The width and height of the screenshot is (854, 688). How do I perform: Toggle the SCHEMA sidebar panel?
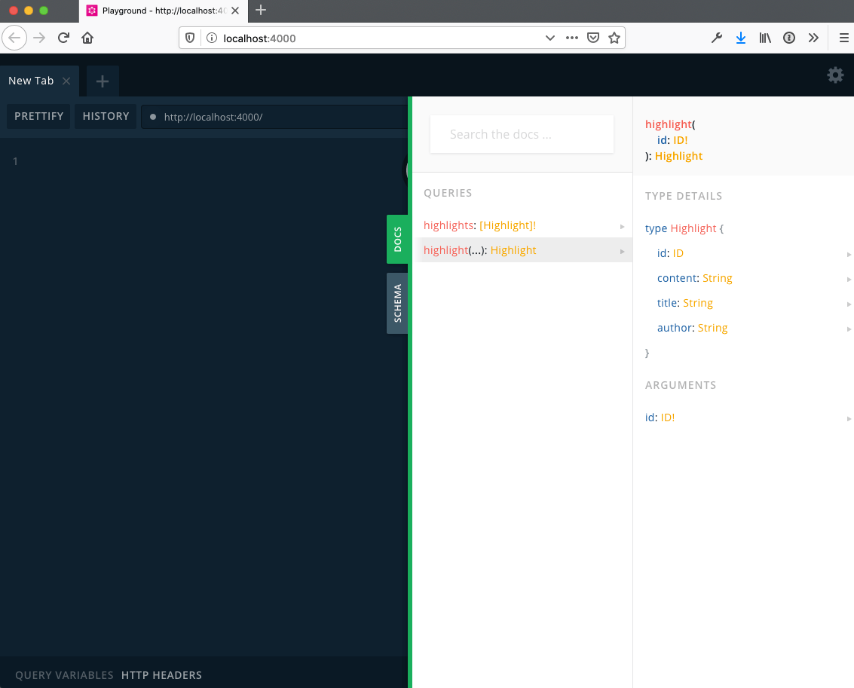tap(398, 303)
